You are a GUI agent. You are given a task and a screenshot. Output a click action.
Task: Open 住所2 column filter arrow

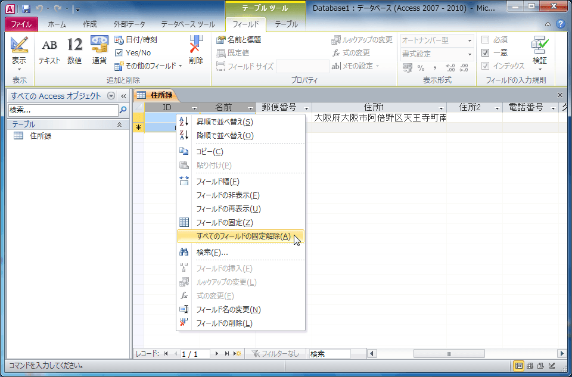(497, 108)
